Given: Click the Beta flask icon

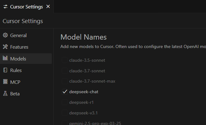Looking at the screenshot, I should (x=5, y=94).
